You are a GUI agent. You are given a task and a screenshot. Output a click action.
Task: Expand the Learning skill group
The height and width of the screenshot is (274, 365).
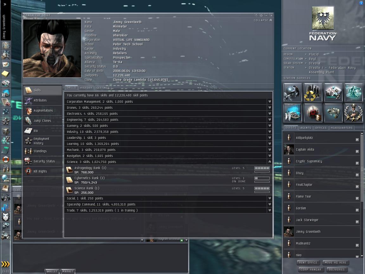pyautogui.click(x=270, y=144)
